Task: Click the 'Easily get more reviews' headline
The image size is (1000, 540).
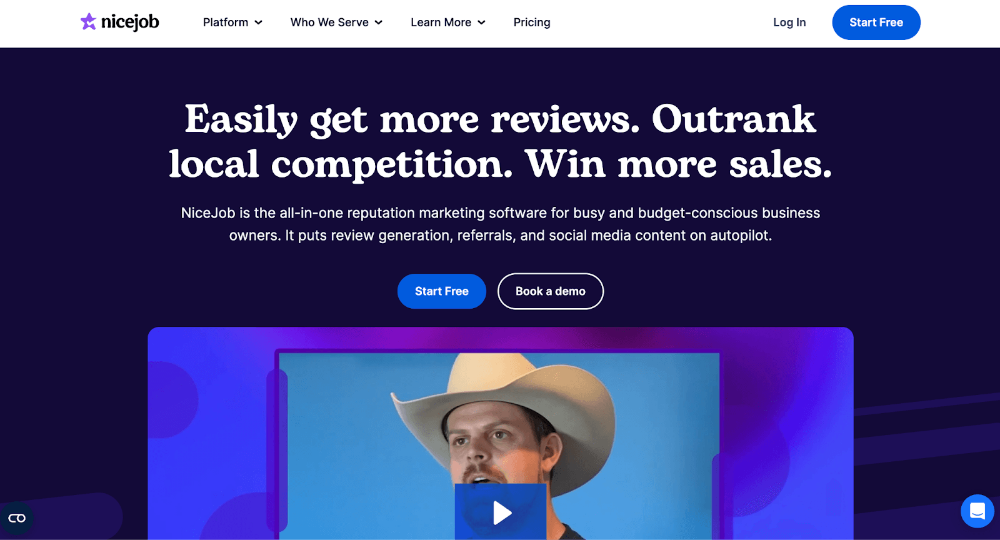Action: 501,141
